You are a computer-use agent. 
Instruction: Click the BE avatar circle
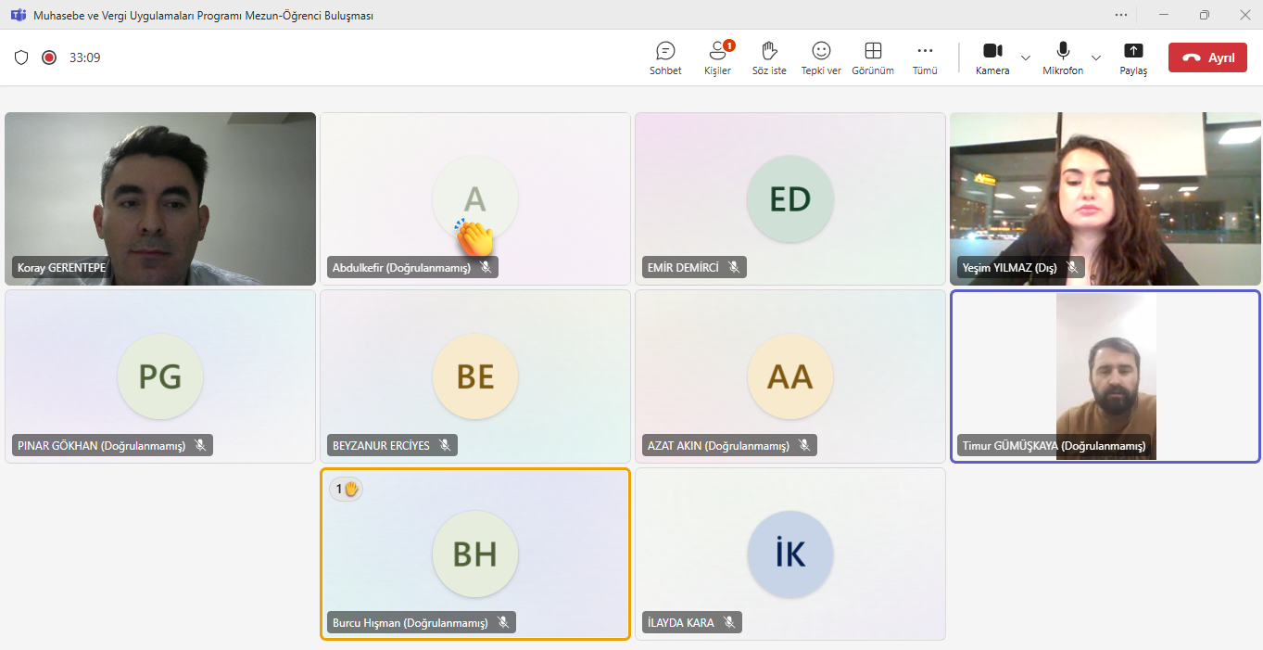pos(475,376)
